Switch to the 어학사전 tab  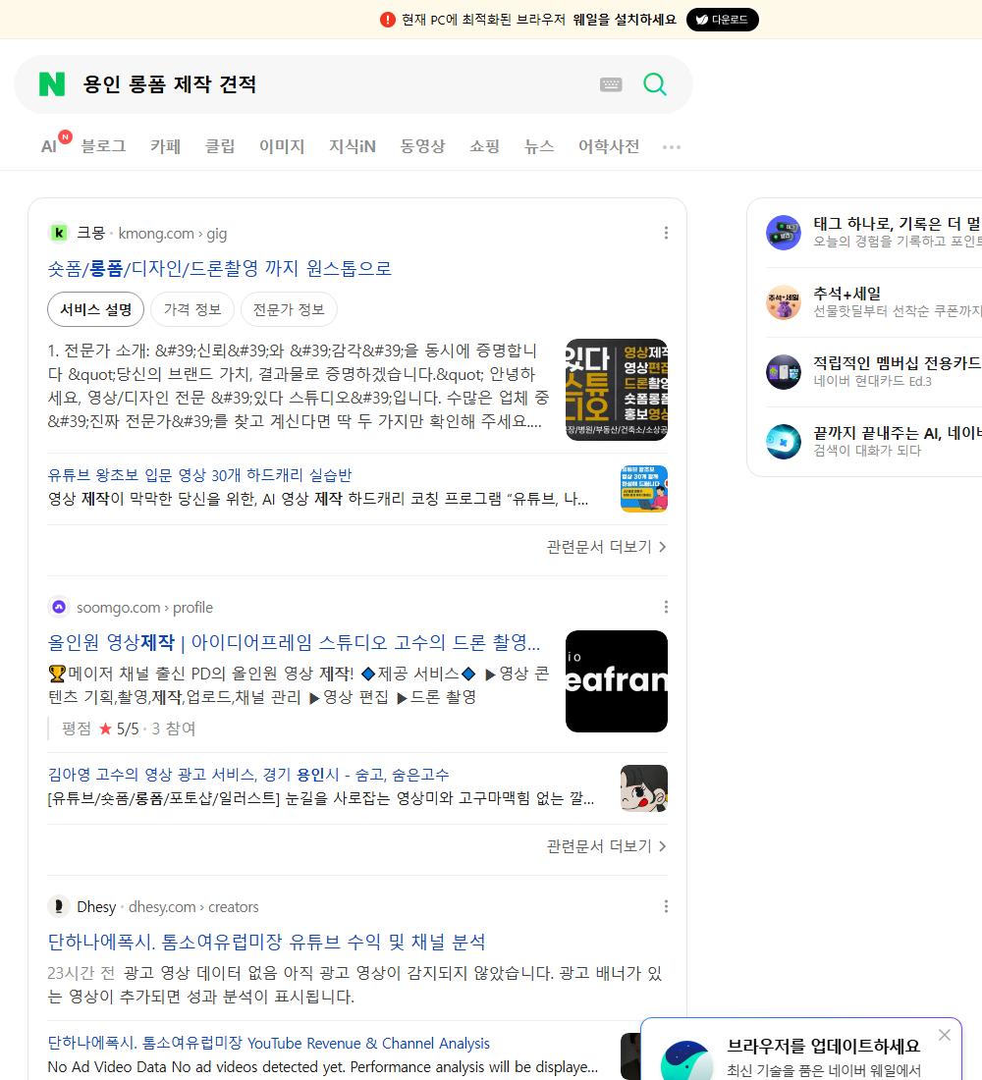(609, 146)
